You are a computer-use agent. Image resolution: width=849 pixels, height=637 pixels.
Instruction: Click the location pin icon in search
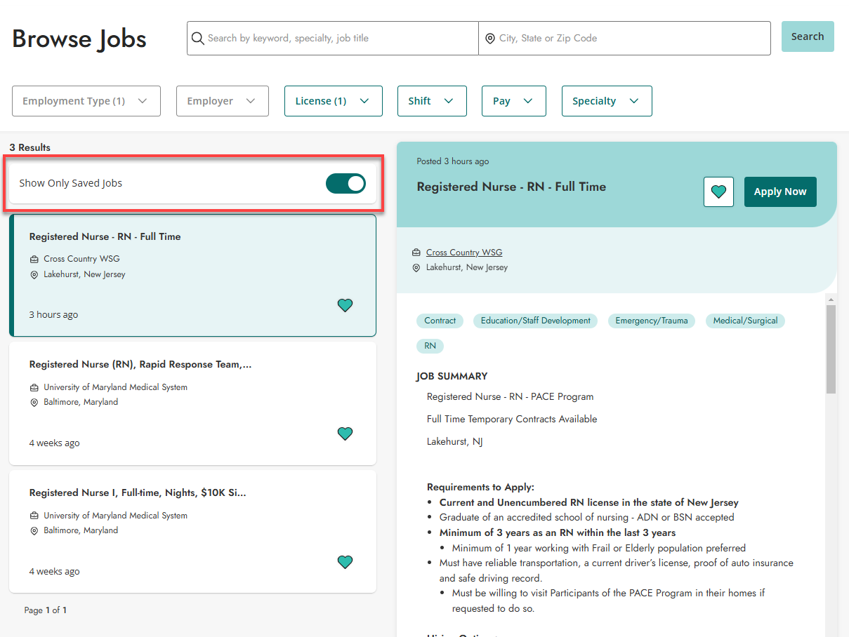point(490,39)
